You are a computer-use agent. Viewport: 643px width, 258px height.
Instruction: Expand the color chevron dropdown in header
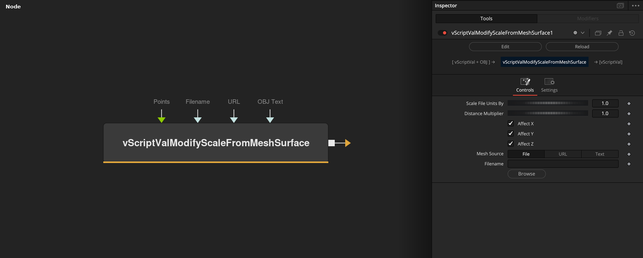pyautogui.click(x=583, y=33)
